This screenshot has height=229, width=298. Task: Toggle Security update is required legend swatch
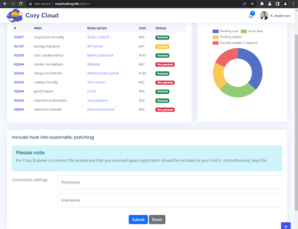(216, 43)
